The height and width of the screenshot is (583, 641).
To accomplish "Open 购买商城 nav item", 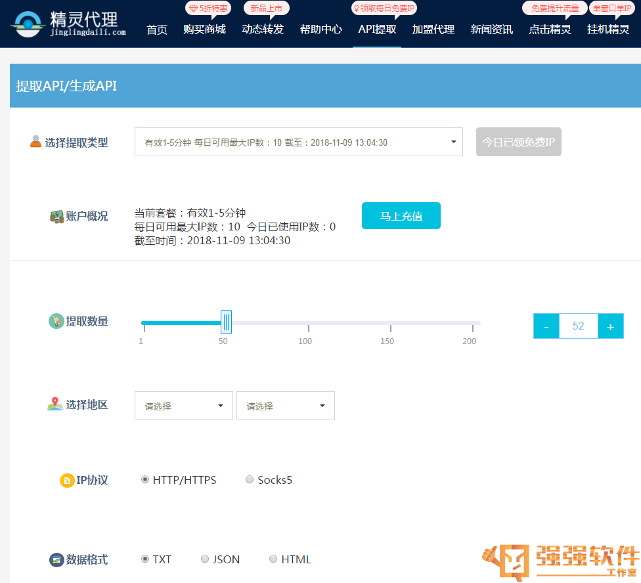I will click(204, 30).
